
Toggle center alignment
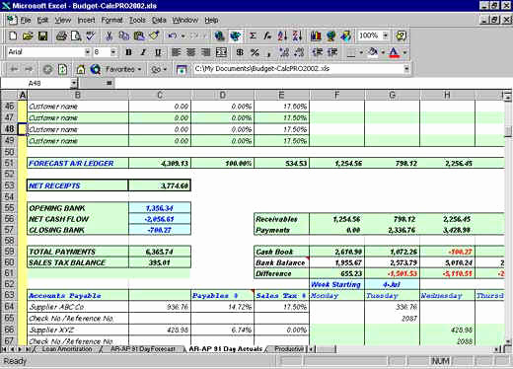191,52
